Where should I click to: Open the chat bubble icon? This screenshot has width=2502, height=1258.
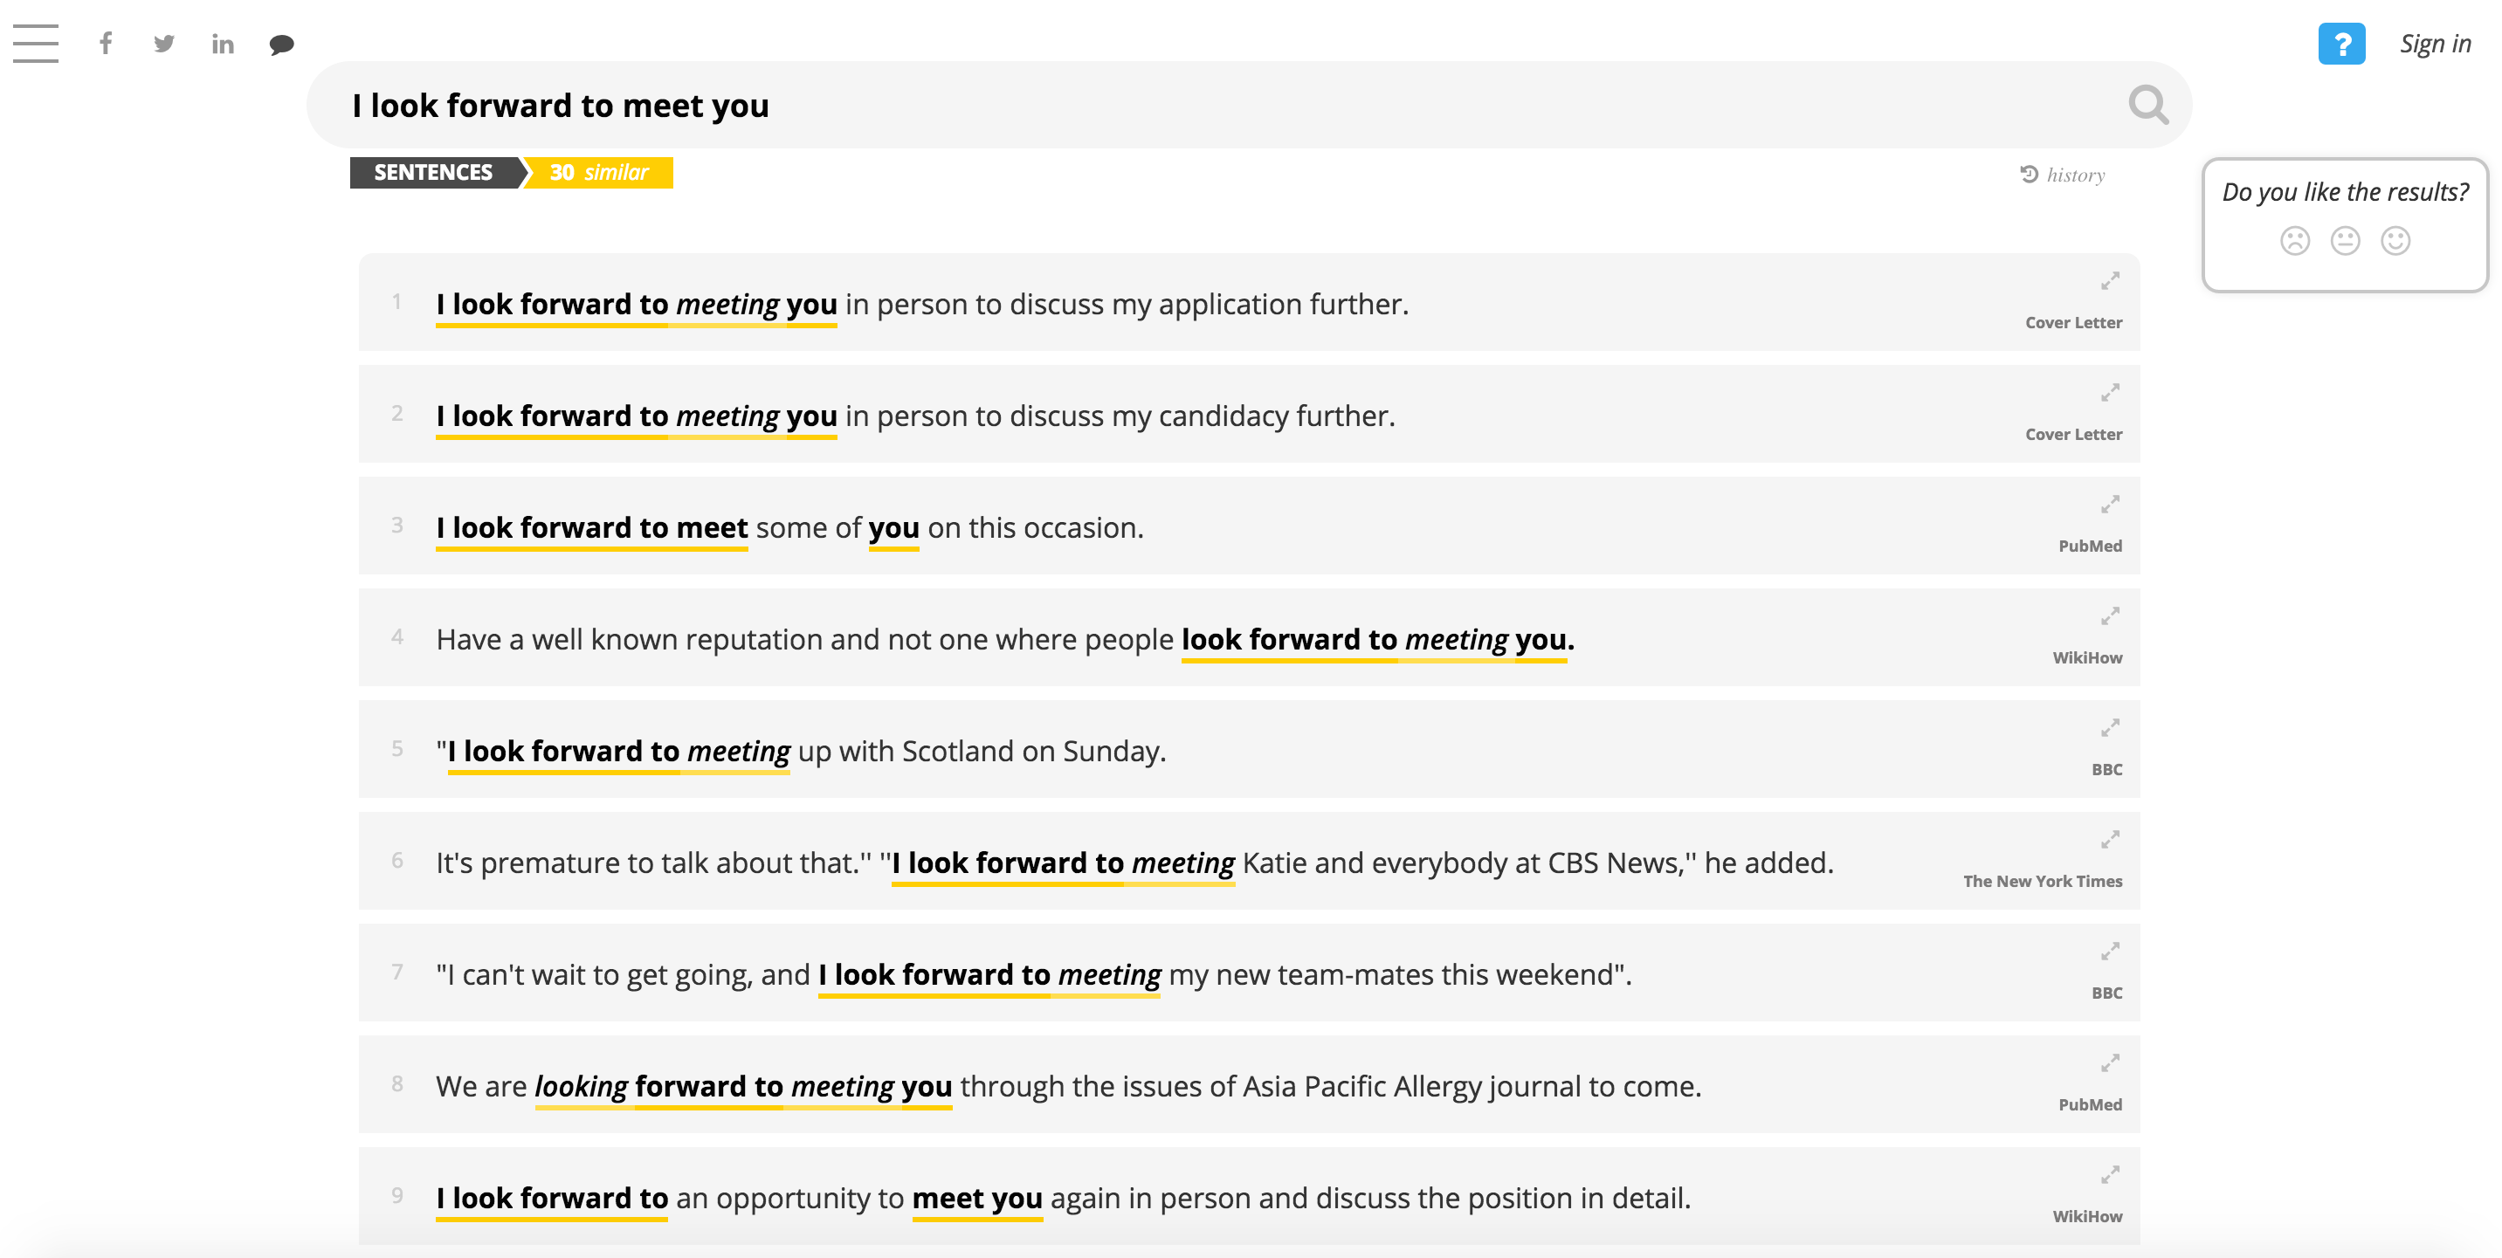click(282, 45)
